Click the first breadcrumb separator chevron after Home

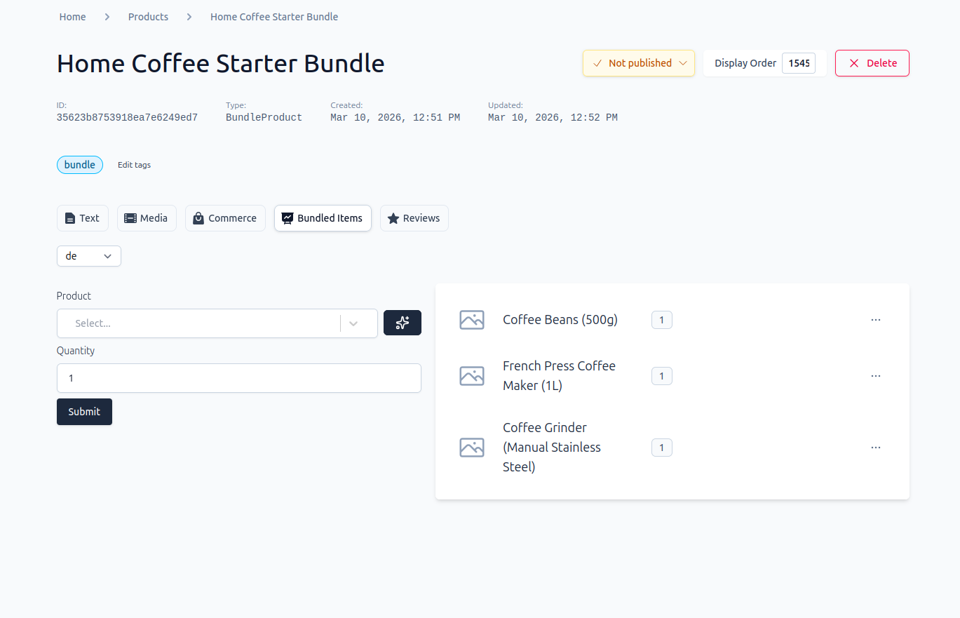tap(107, 17)
